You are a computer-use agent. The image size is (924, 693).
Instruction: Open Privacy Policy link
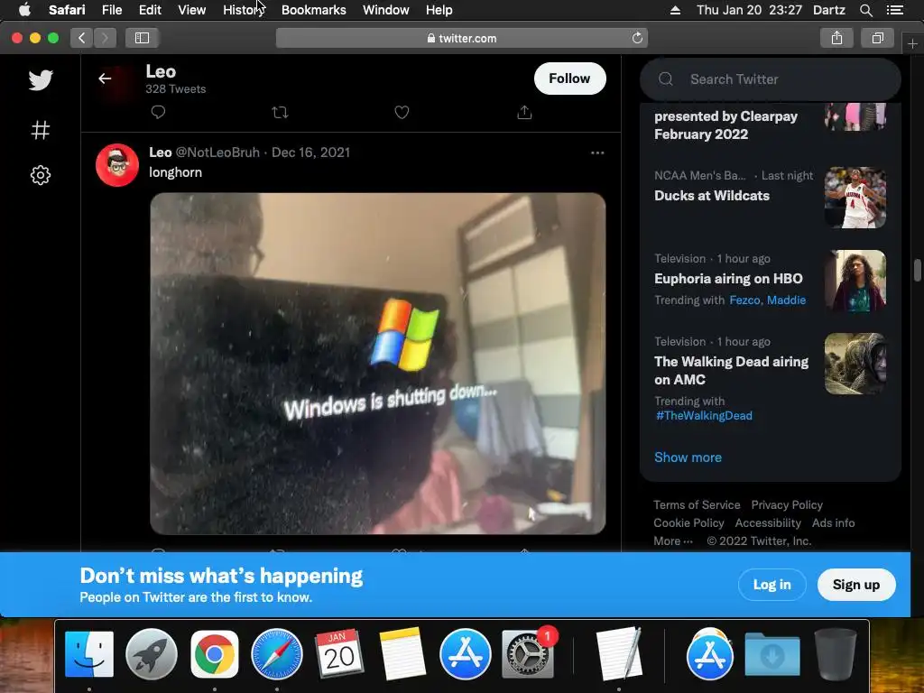[x=787, y=505]
